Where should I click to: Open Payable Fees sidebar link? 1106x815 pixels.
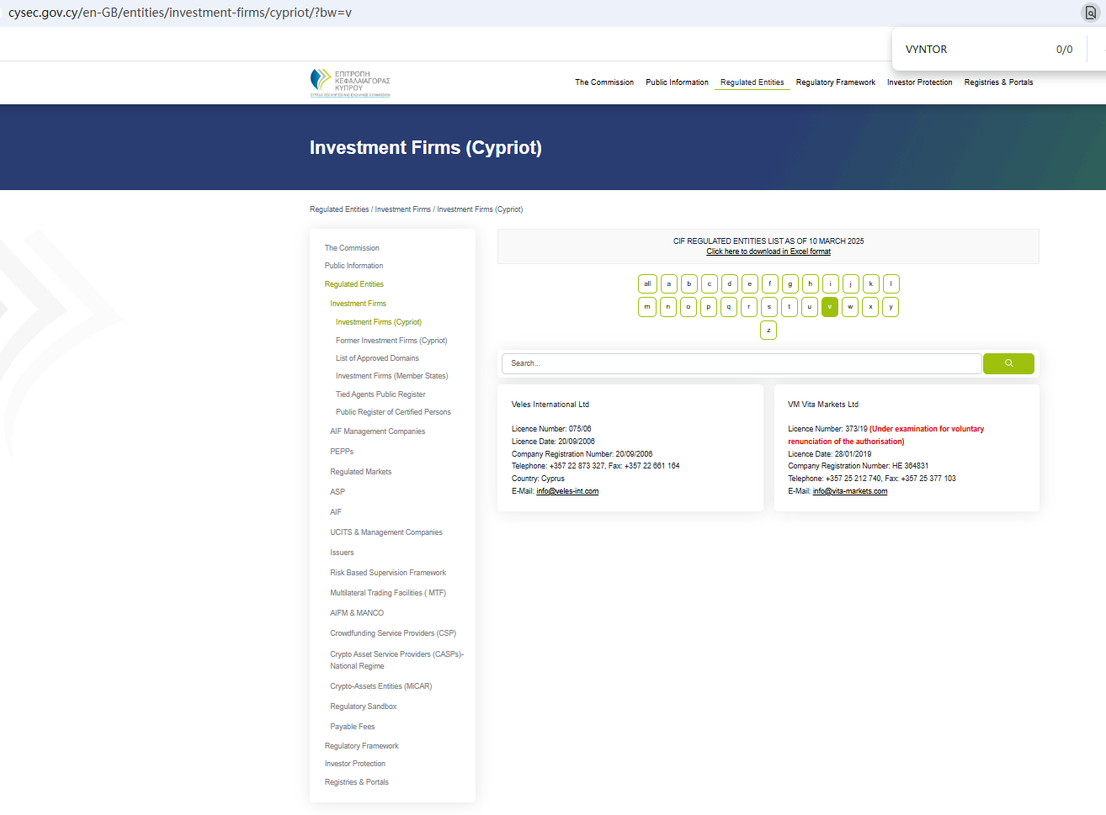point(353,727)
